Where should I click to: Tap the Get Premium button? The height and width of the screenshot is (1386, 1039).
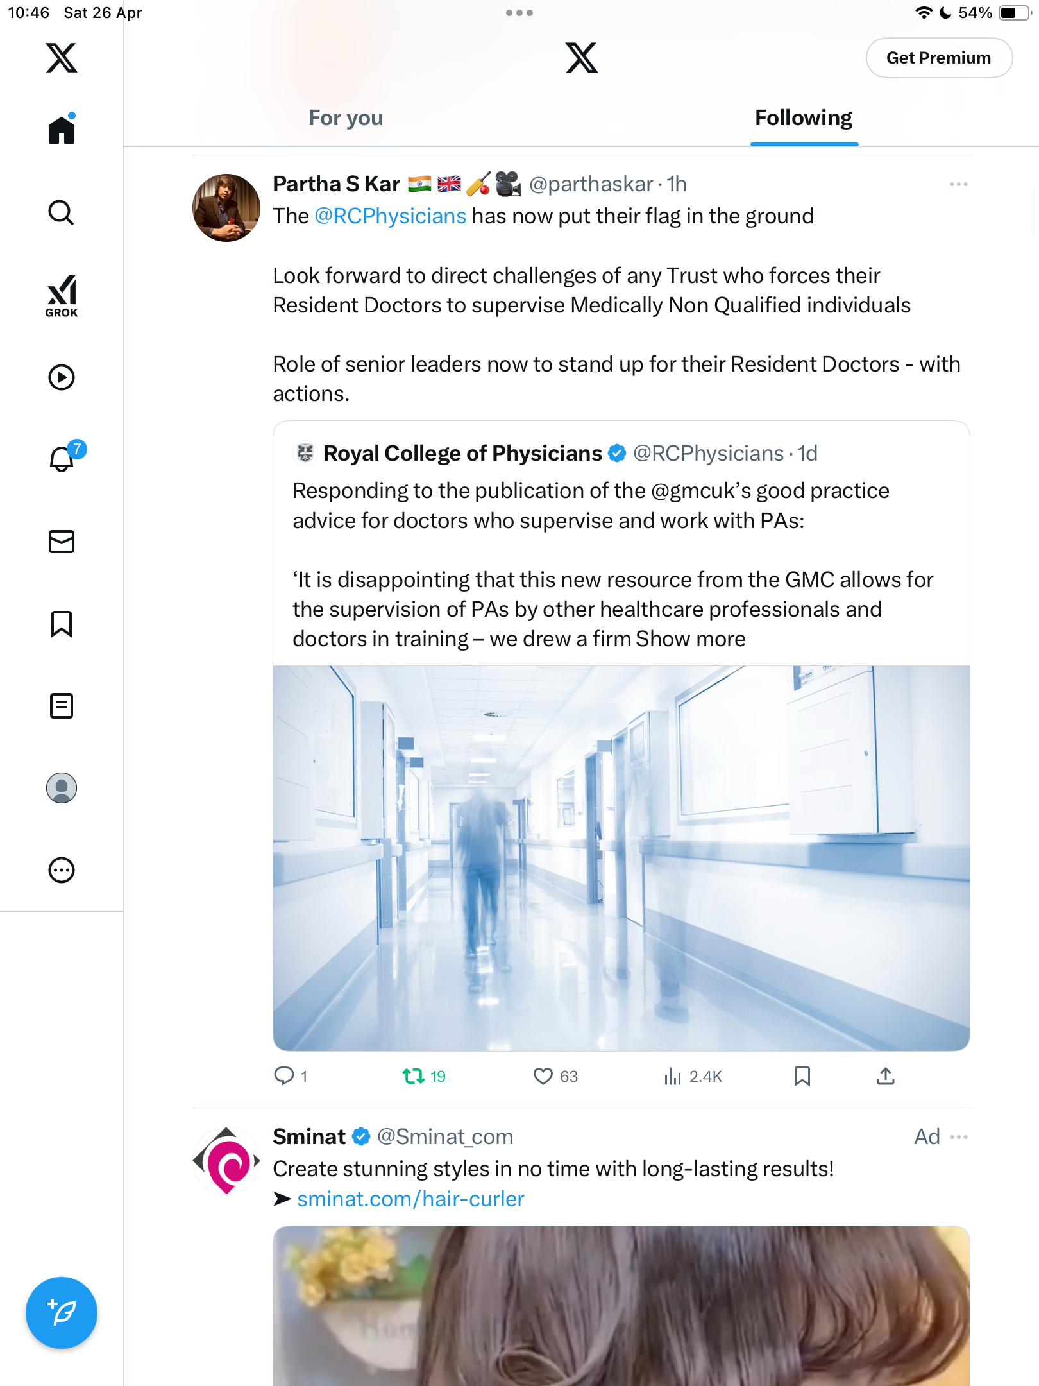tap(939, 58)
